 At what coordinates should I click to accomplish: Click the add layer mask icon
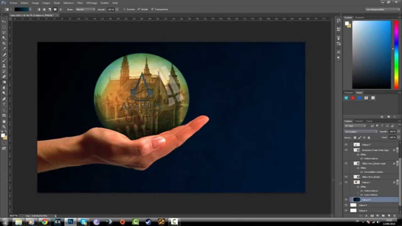click(372, 216)
